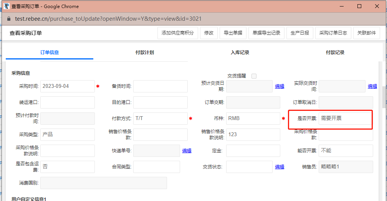Click the 采购信息 section heading
The width and height of the screenshot is (387, 201).
(x=21, y=73)
